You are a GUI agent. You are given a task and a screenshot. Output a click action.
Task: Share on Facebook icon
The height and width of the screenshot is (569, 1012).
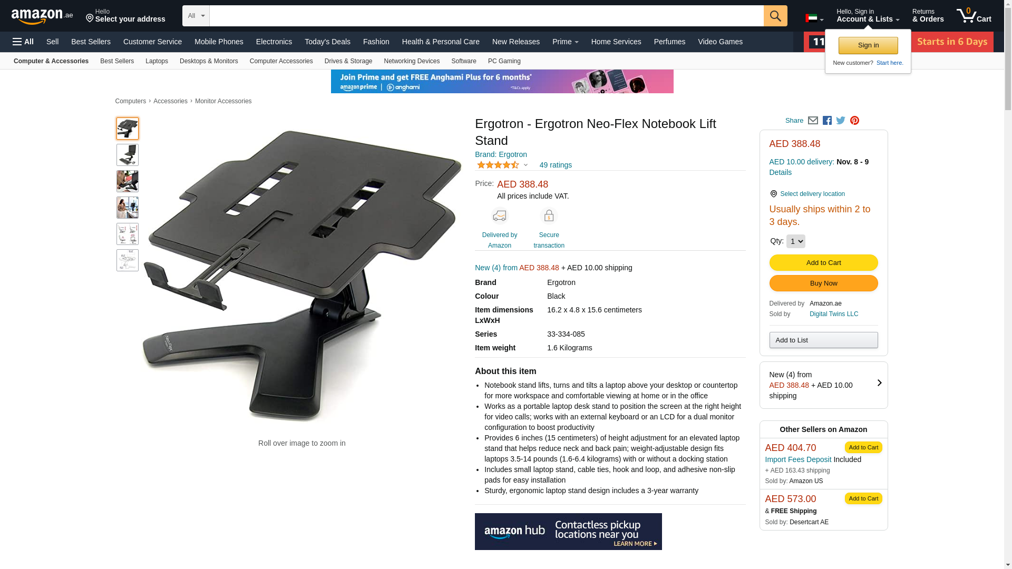(x=827, y=121)
